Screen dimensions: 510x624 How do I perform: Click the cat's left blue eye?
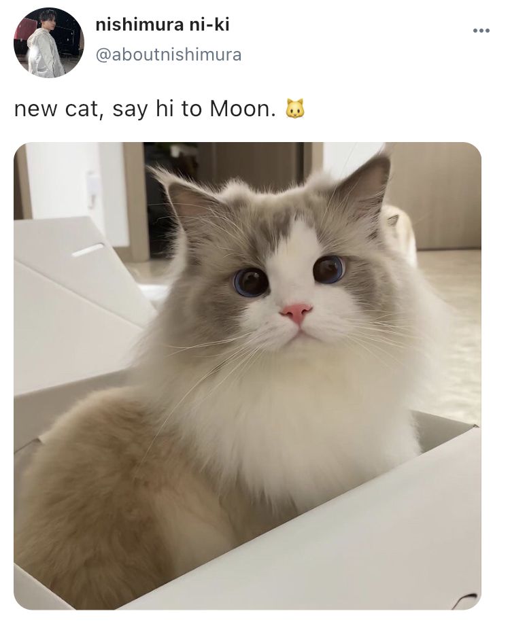(251, 282)
